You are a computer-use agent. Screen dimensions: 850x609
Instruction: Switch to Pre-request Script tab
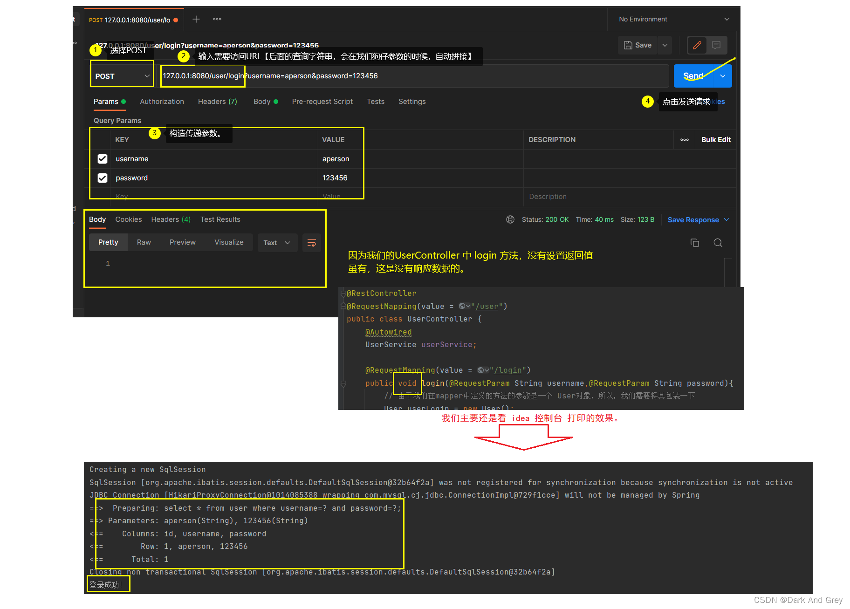point(322,102)
